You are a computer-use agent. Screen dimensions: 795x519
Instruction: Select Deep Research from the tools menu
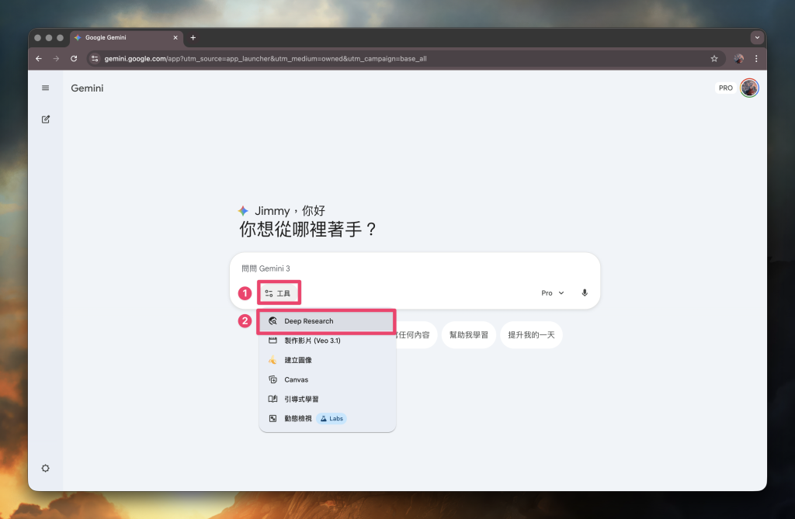pos(309,320)
